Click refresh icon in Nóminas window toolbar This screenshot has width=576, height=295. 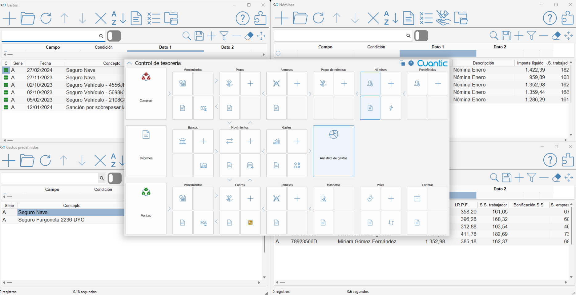(x=318, y=18)
